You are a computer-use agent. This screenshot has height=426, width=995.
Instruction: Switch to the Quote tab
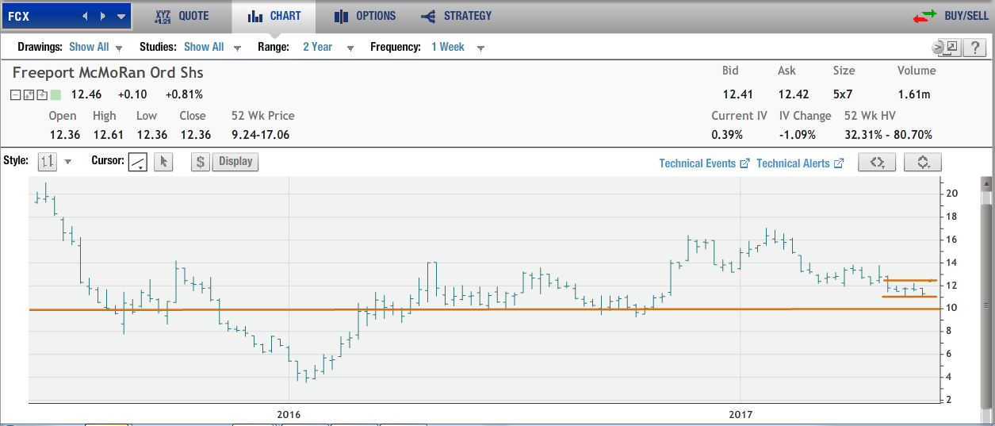182,16
